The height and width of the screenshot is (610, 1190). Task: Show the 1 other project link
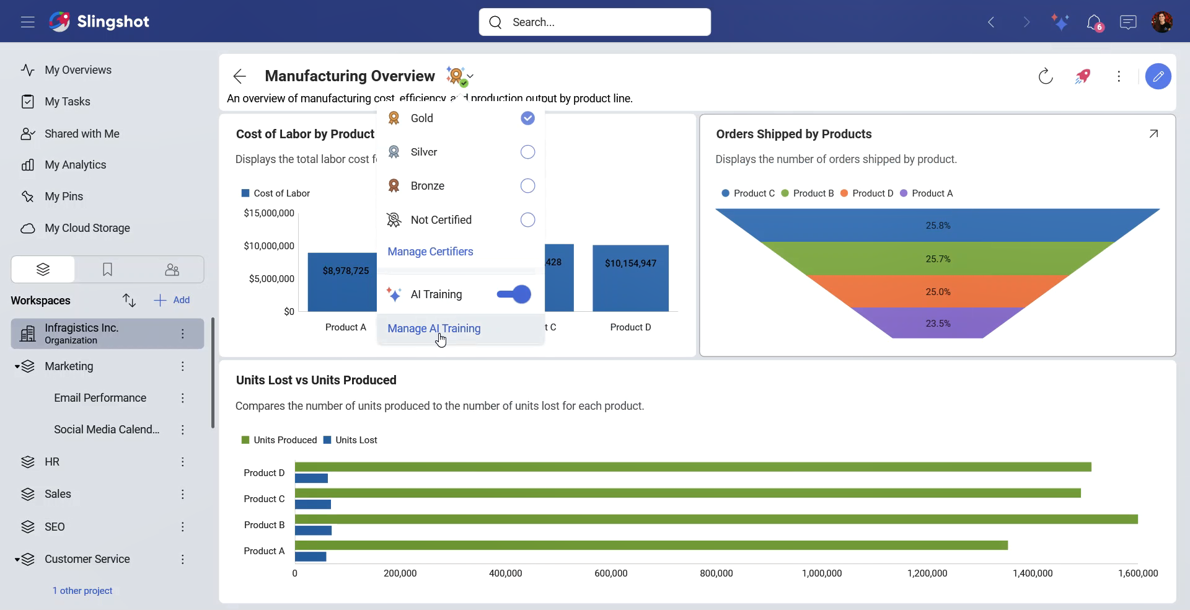pos(82,591)
